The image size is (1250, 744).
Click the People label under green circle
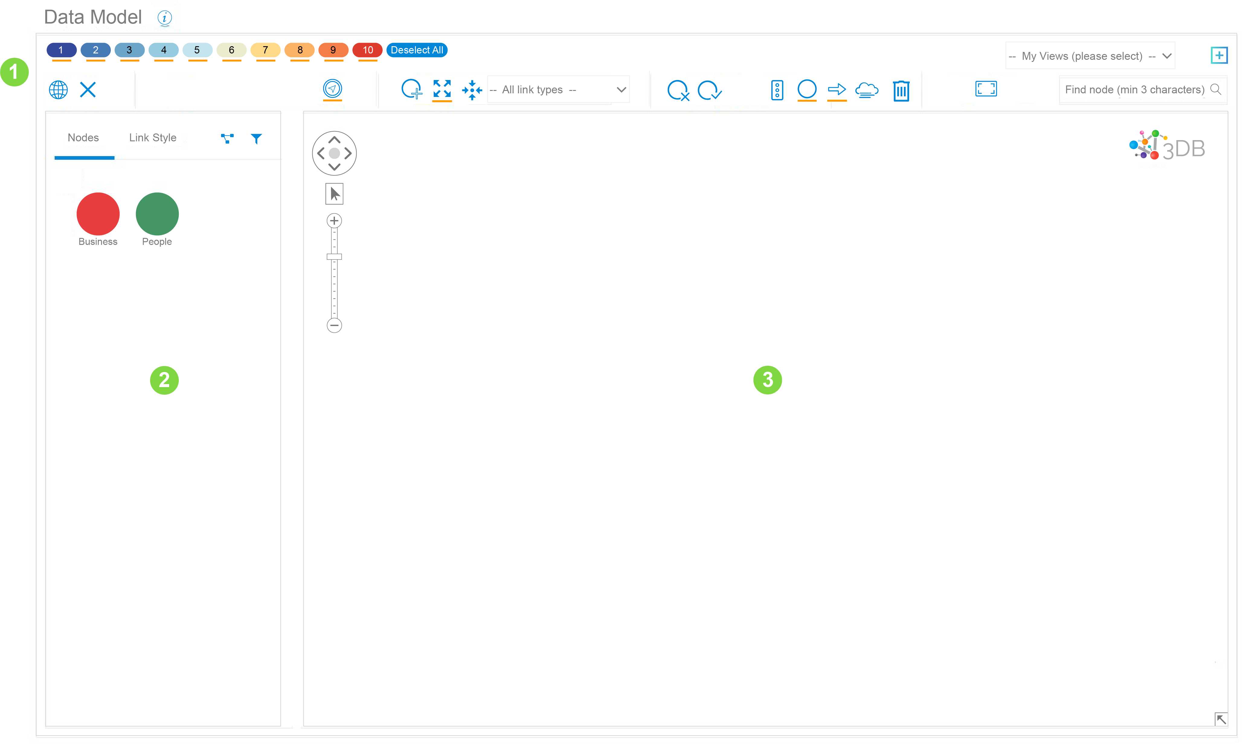pos(157,242)
